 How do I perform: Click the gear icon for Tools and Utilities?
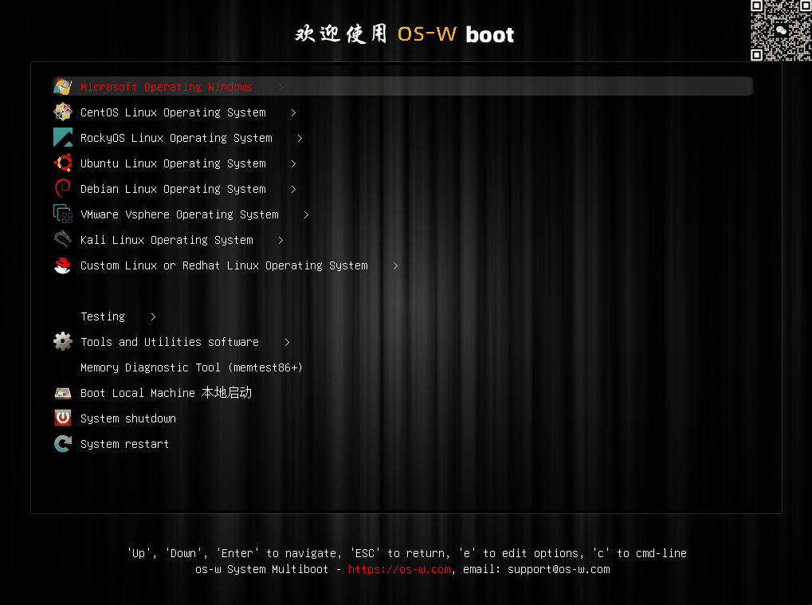tap(63, 341)
